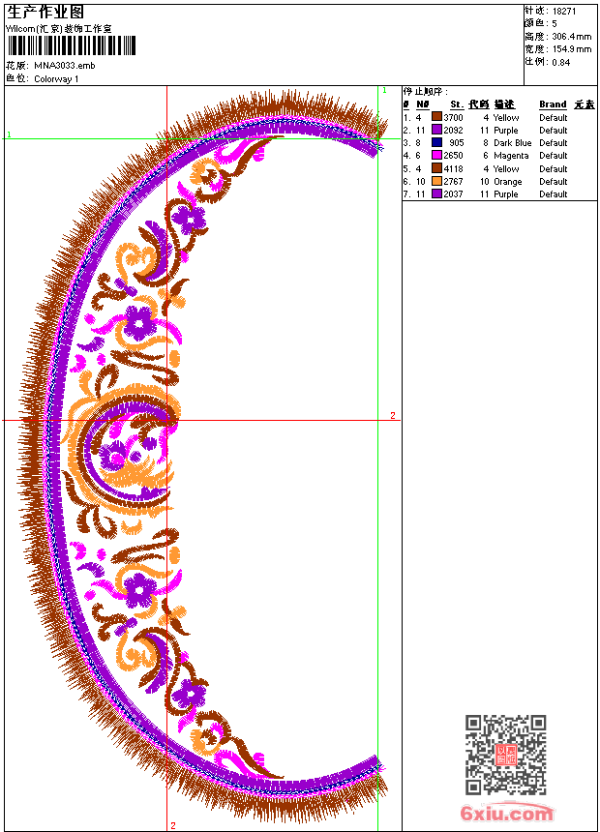The image size is (600, 832).
Task: Click the Dark Blue description
Action: pyautogui.click(x=512, y=143)
